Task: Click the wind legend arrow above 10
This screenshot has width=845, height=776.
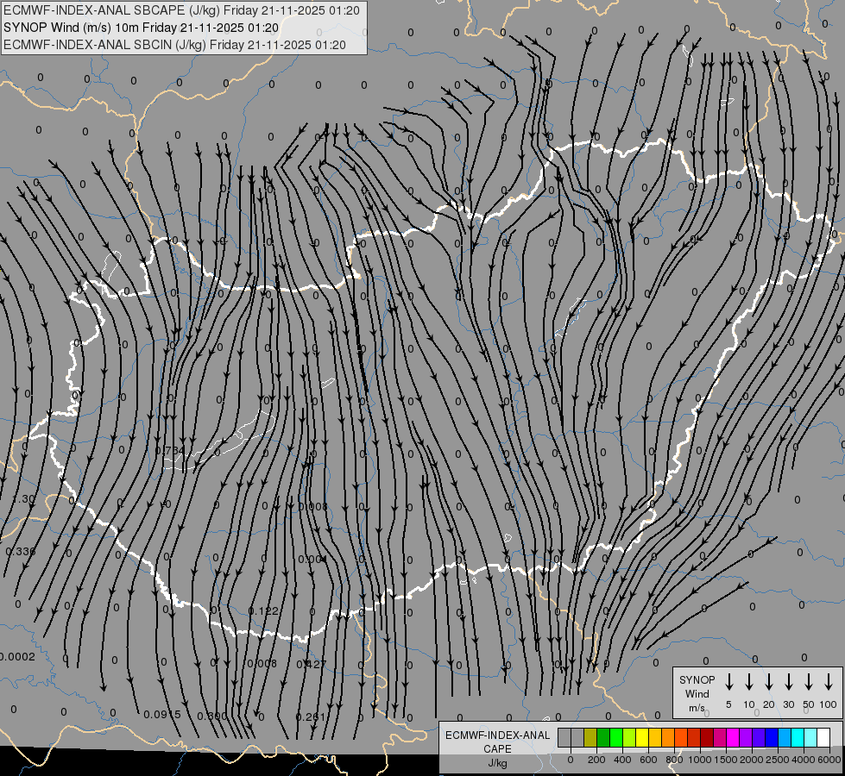Action: tap(749, 682)
